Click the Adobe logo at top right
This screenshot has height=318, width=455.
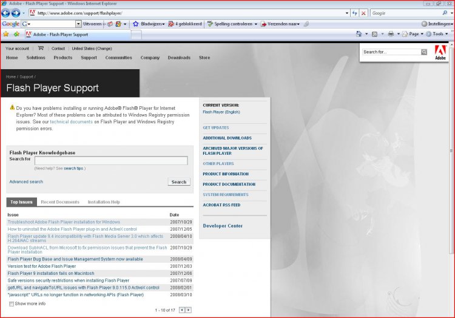pyautogui.click(x=440, y=53)
